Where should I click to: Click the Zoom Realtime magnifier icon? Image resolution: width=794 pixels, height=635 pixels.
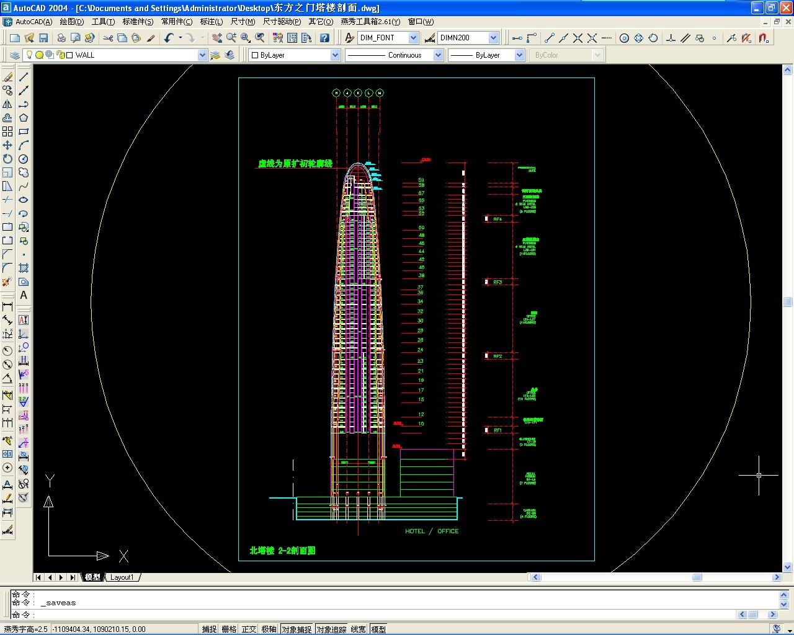coord(231,38)
